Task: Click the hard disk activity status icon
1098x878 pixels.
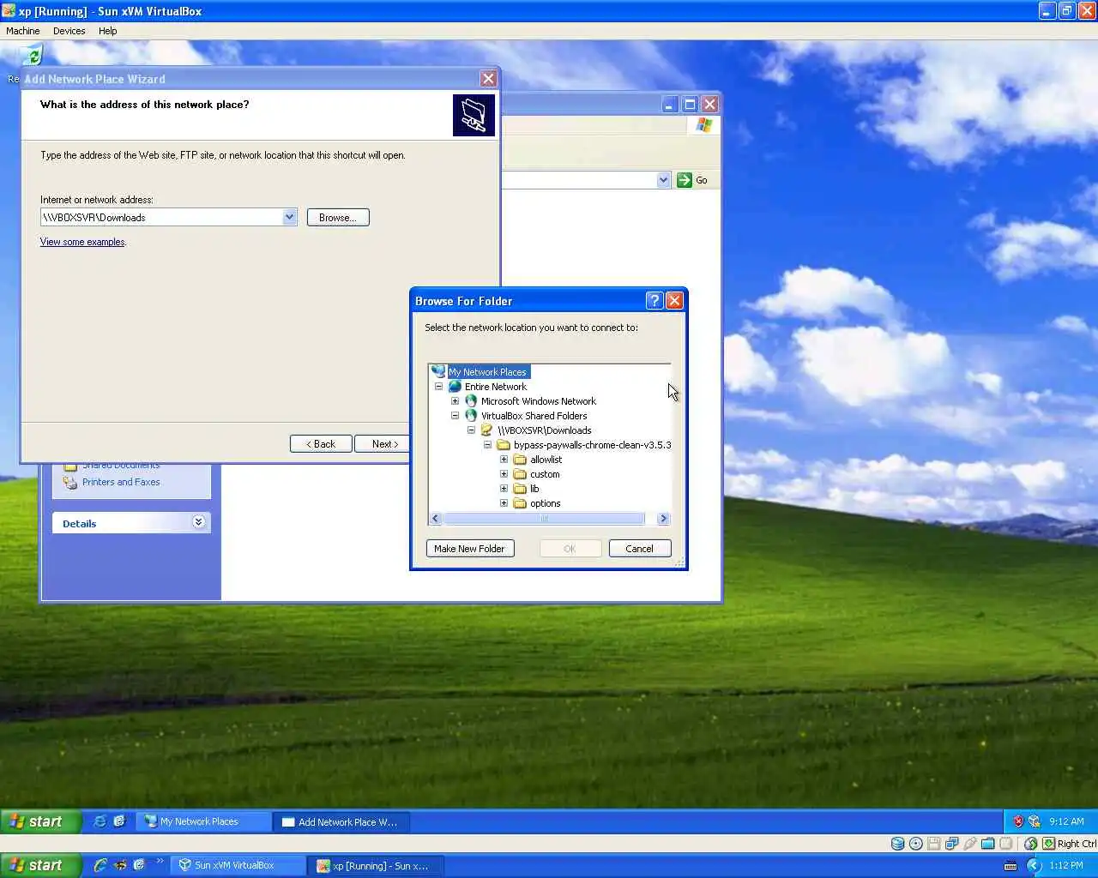Action: pyautogui.click(x=897, y=844)
